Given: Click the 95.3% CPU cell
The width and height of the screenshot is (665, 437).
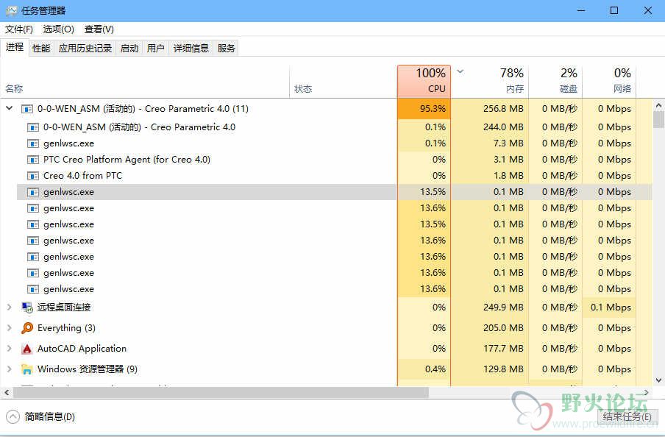Looking at the screenshot, I should [x=424, y=109].
